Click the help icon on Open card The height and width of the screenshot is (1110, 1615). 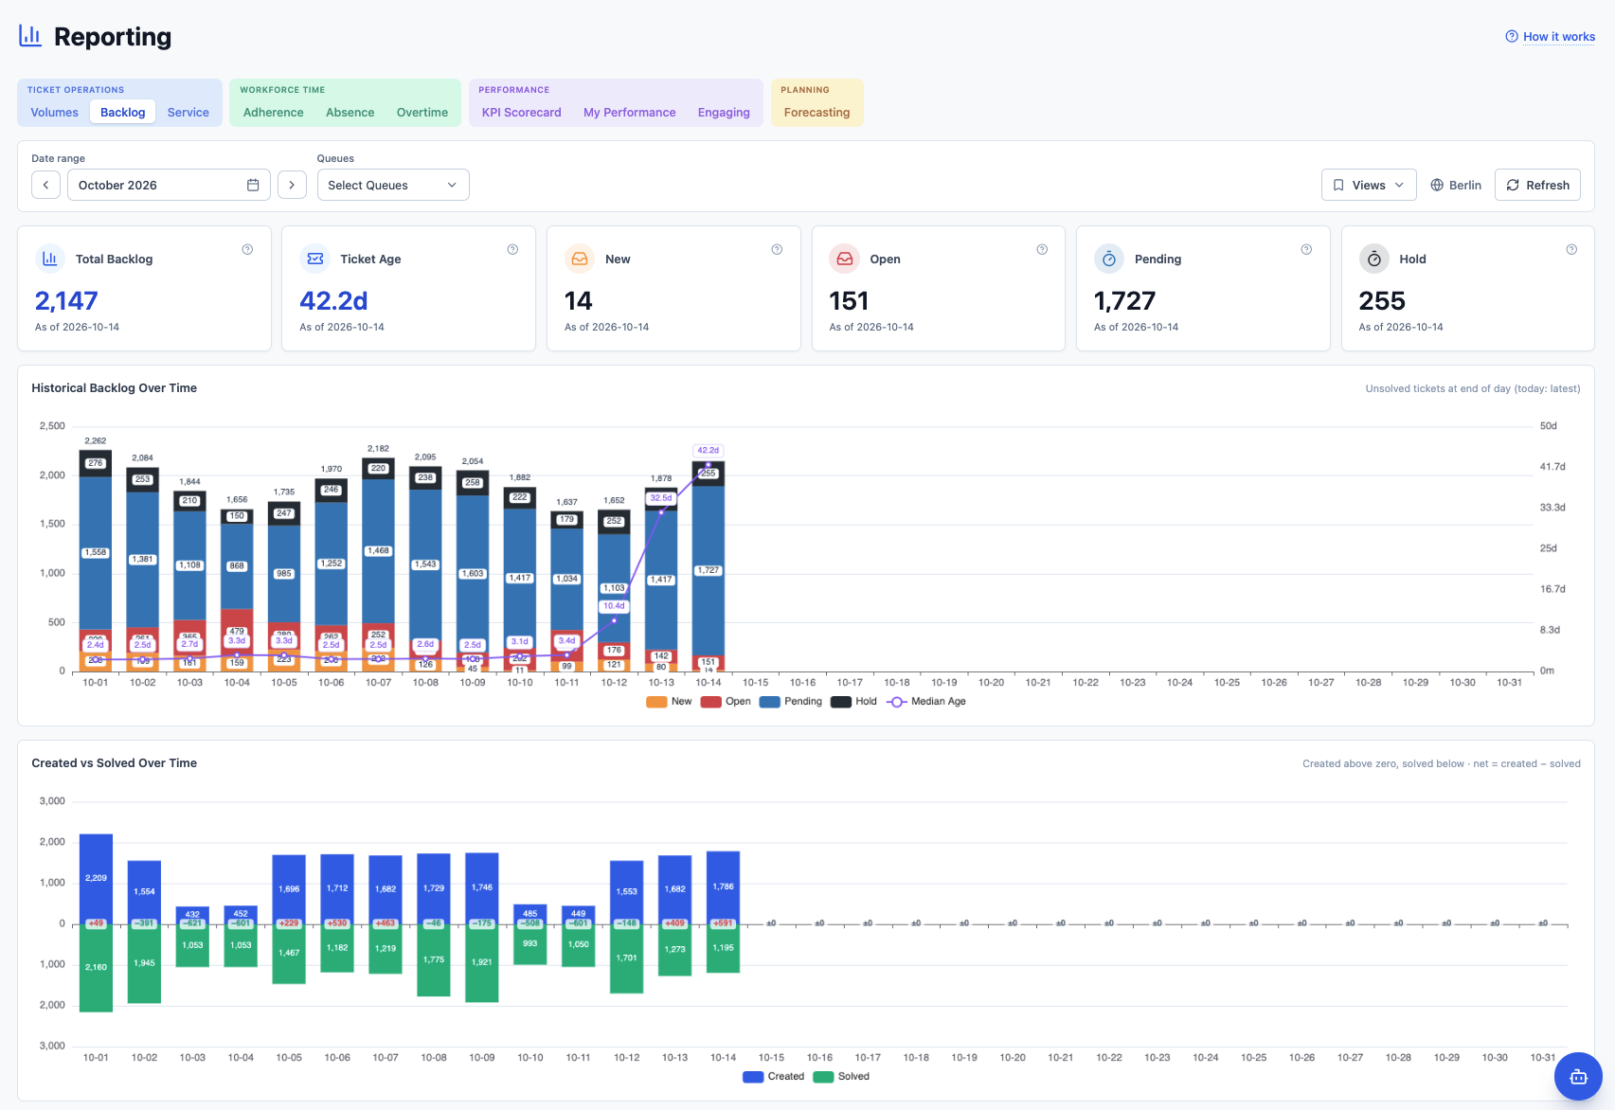click(1042, 250)
